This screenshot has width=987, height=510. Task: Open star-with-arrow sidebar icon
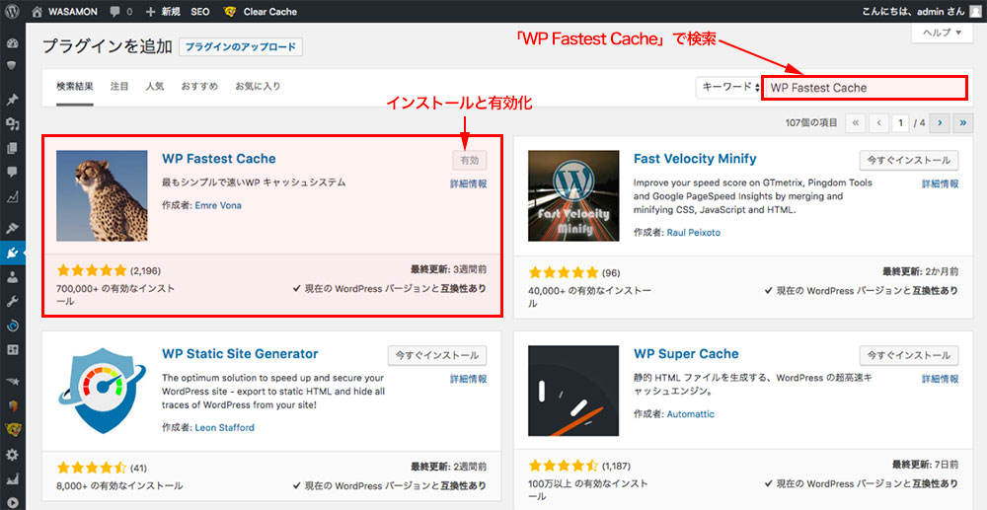click(13, 381)
